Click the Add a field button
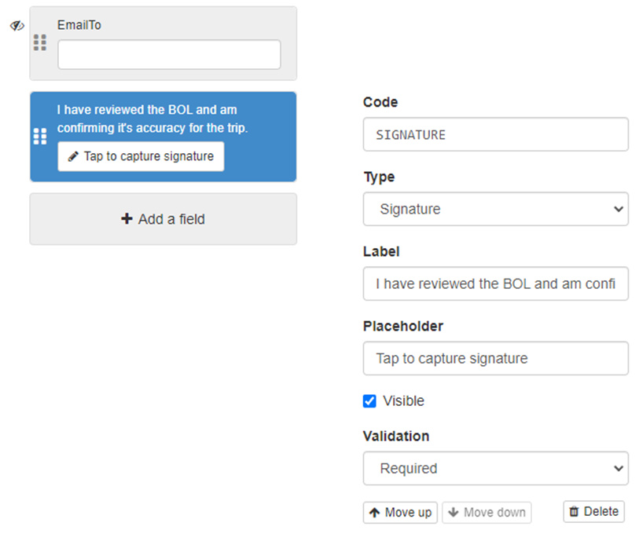Viewport: 639px width, 552px height. pyautogui.click(x=163, y=219)
